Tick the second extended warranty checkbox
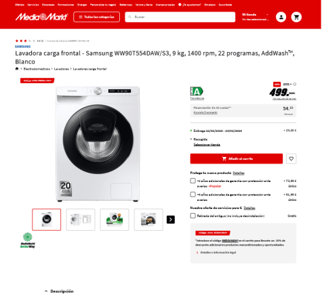The width and height of the screenshot is (322, 295). point(193,194)
